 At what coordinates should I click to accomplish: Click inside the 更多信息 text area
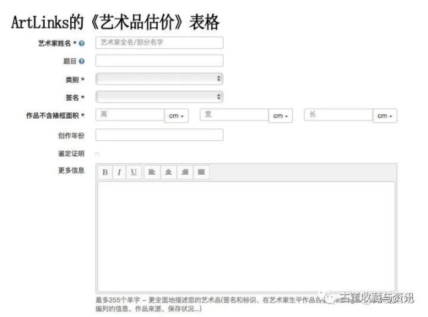(246, 237)
